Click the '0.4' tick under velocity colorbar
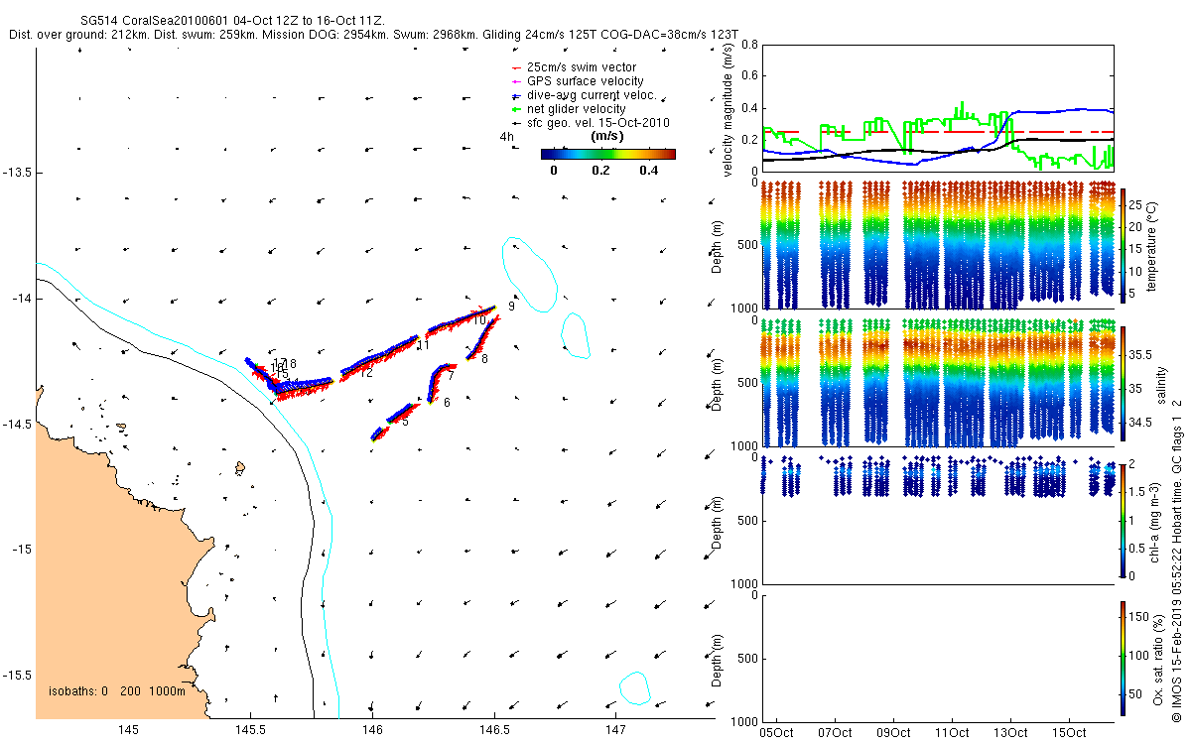 (x=650, y=171)
